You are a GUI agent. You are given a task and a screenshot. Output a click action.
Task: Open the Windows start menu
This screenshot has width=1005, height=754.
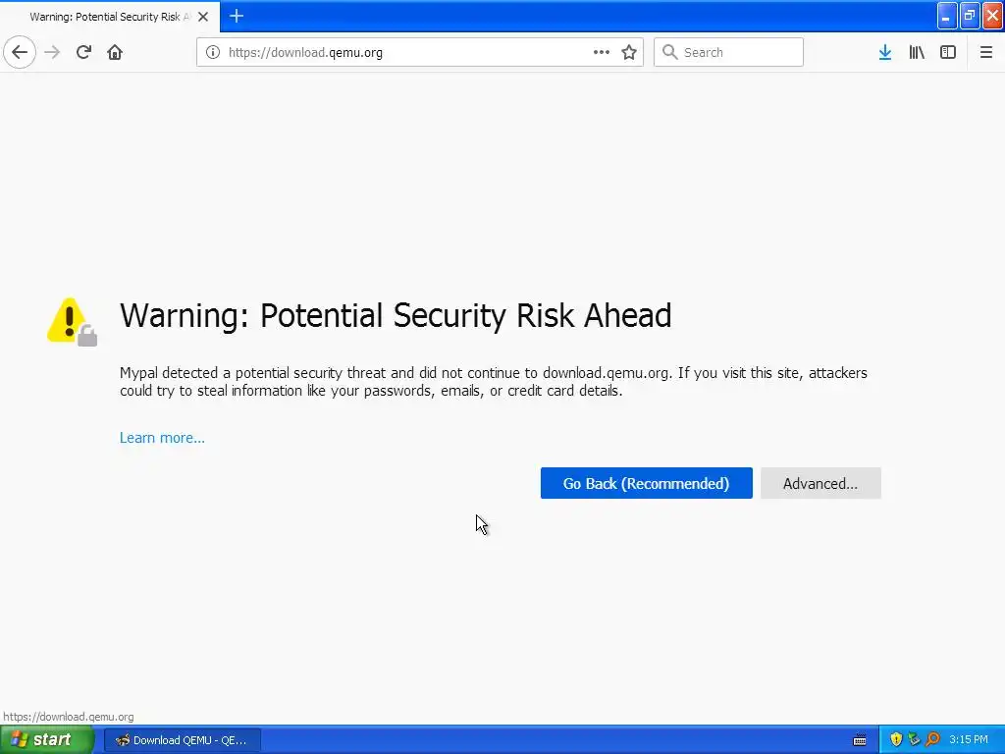pyautogui.click(x=46, y=740)
